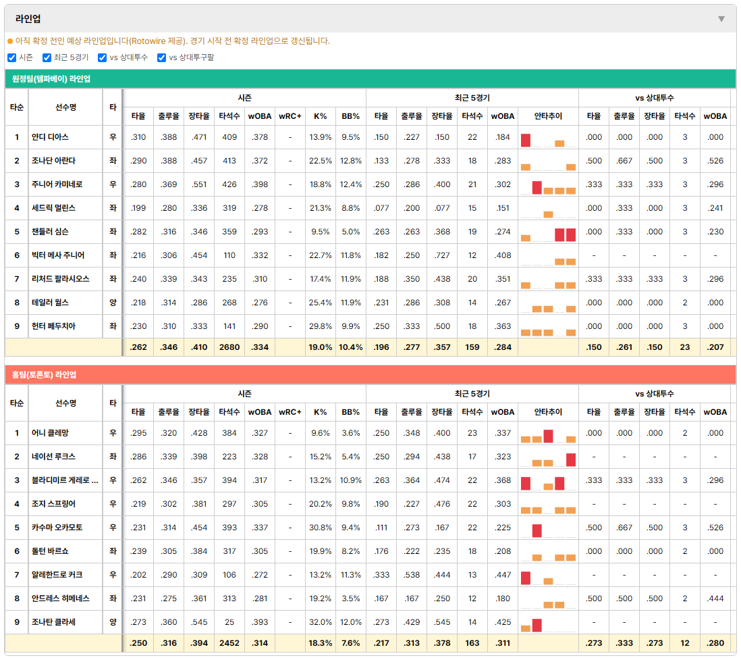Disable the vs 상대투수 checkbox
The image size is (741, 660).
102,57
